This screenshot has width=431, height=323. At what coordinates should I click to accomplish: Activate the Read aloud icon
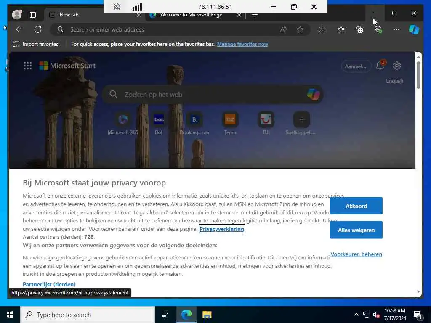[283, 30]
